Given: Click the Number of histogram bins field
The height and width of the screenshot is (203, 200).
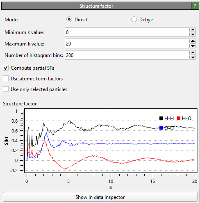Looking at the screenshot, I should click(127, 55).
